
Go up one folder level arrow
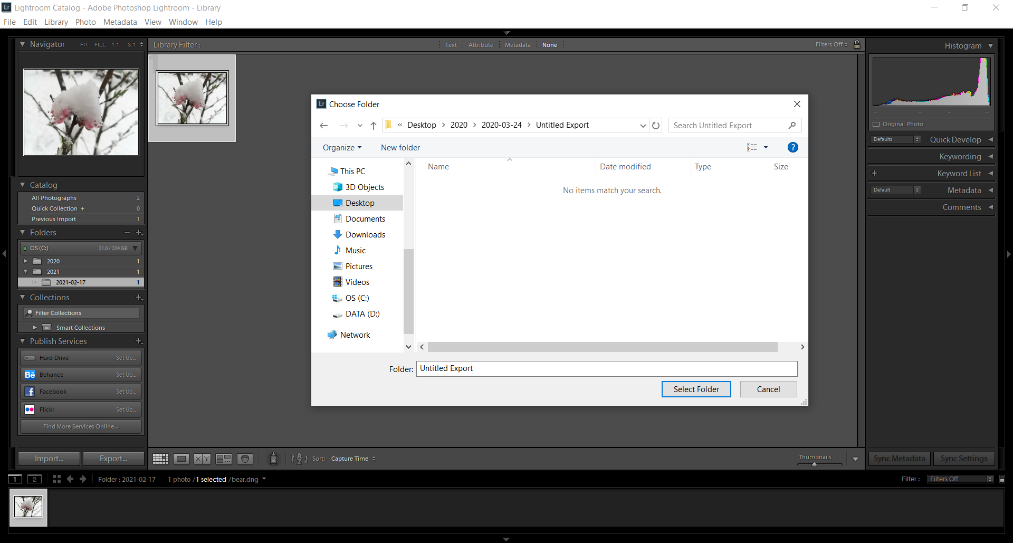point(374,126)
